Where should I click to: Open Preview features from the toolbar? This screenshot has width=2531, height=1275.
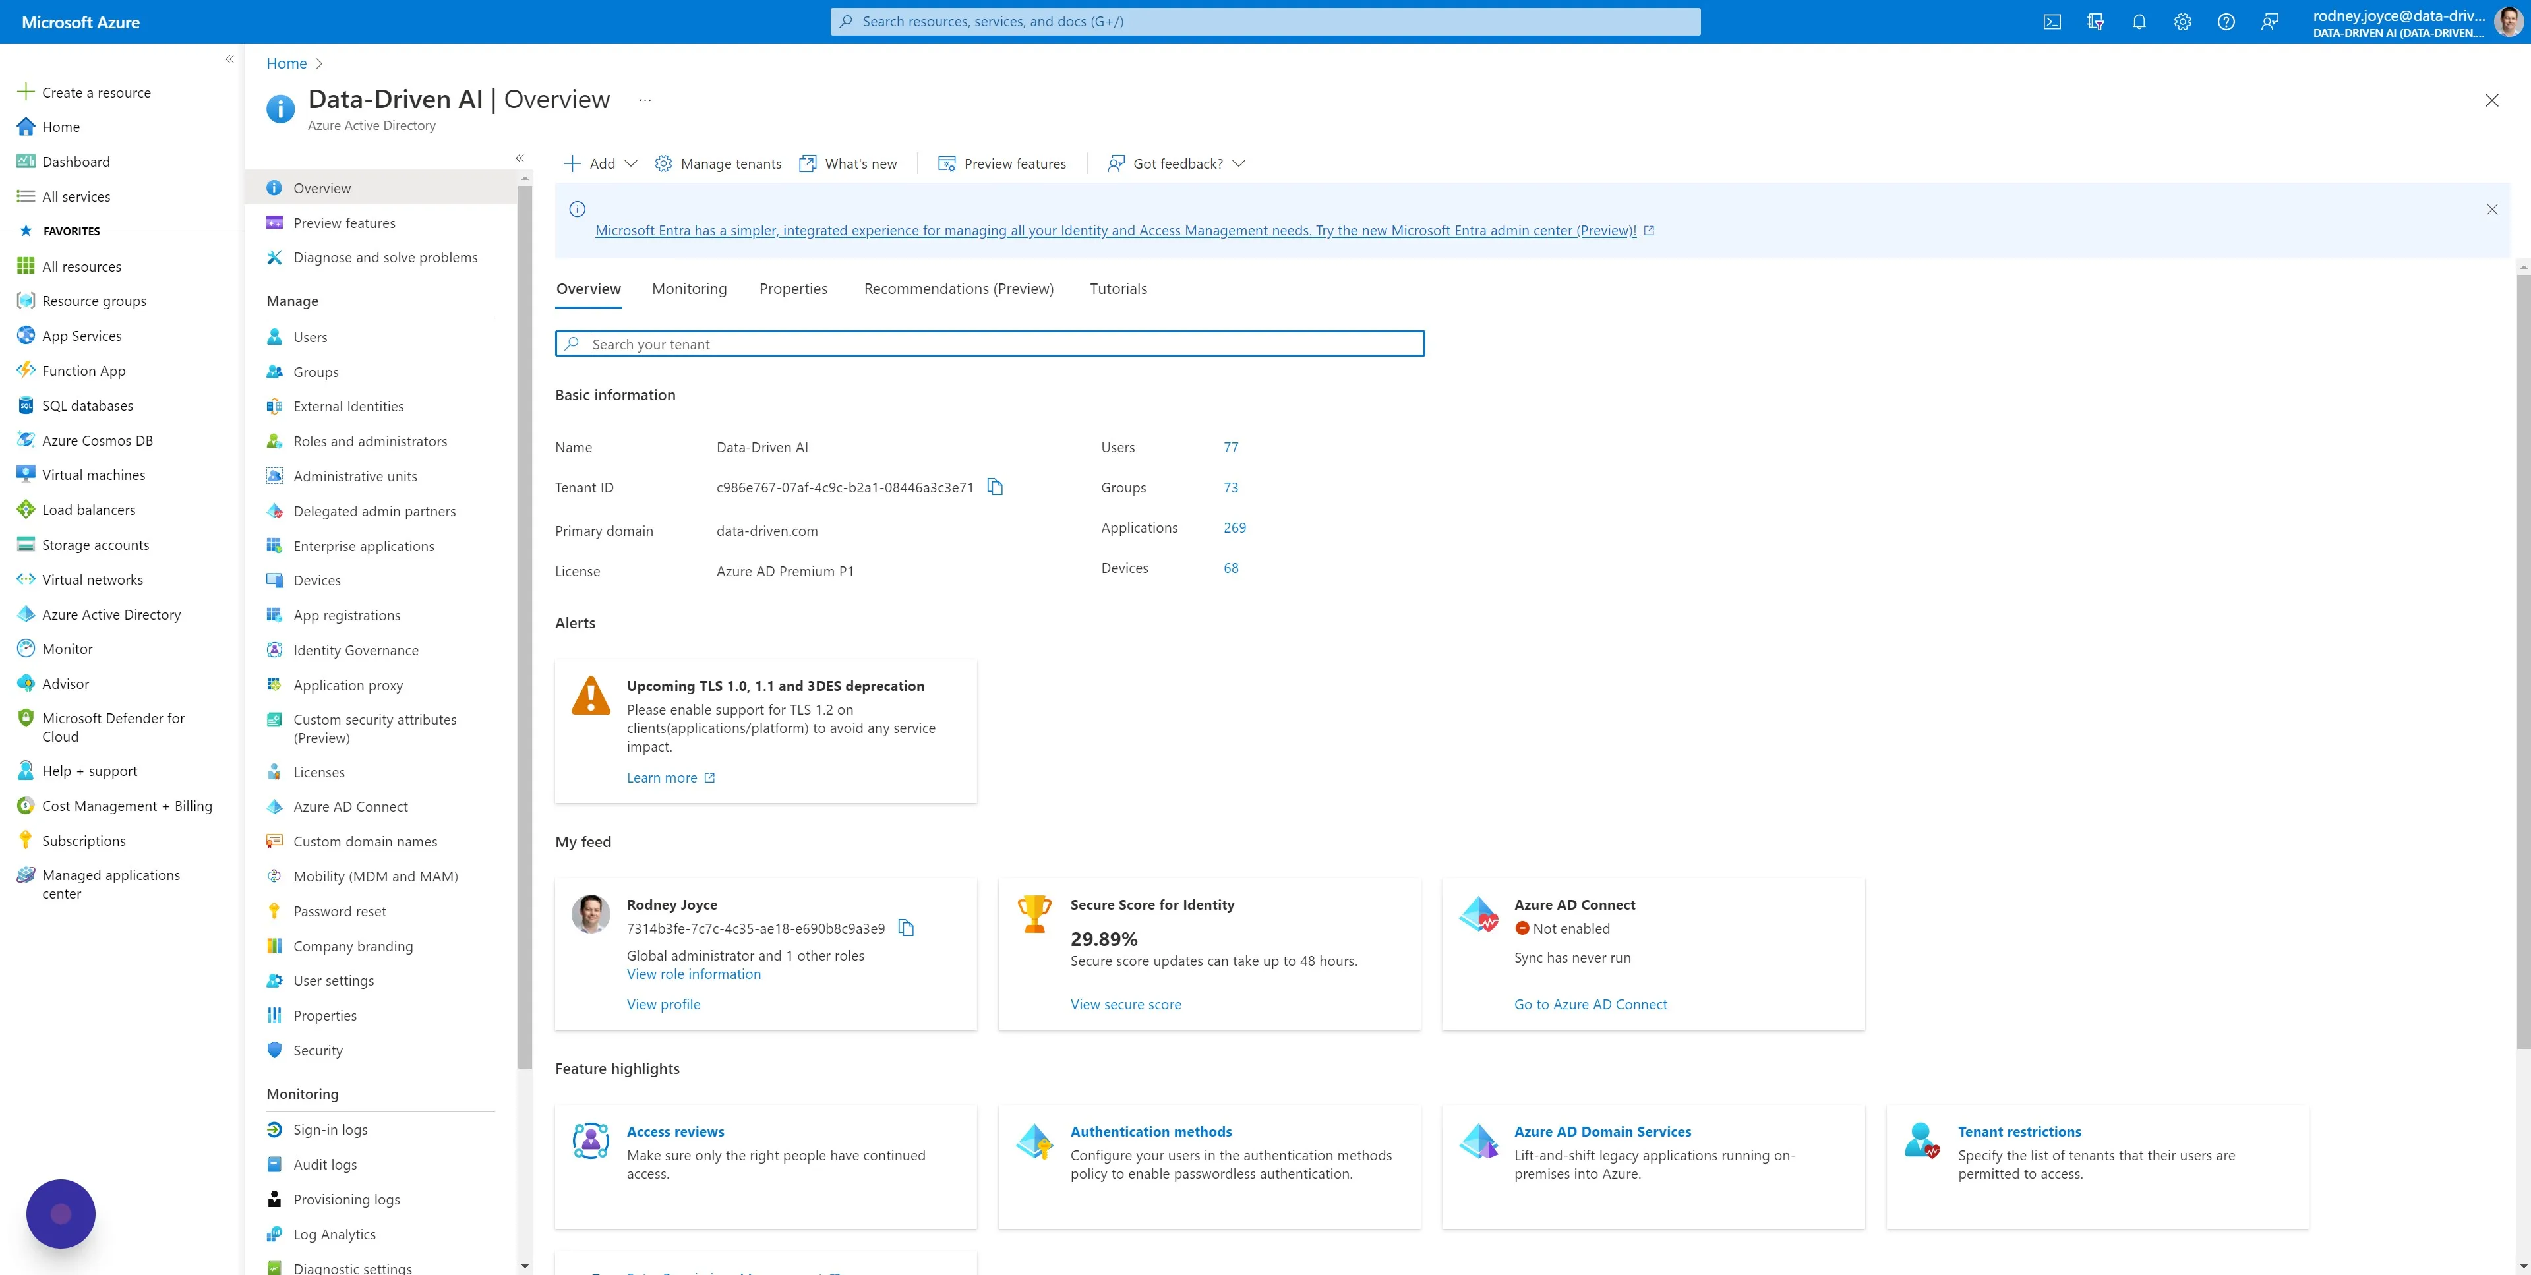coord(1002,164)
